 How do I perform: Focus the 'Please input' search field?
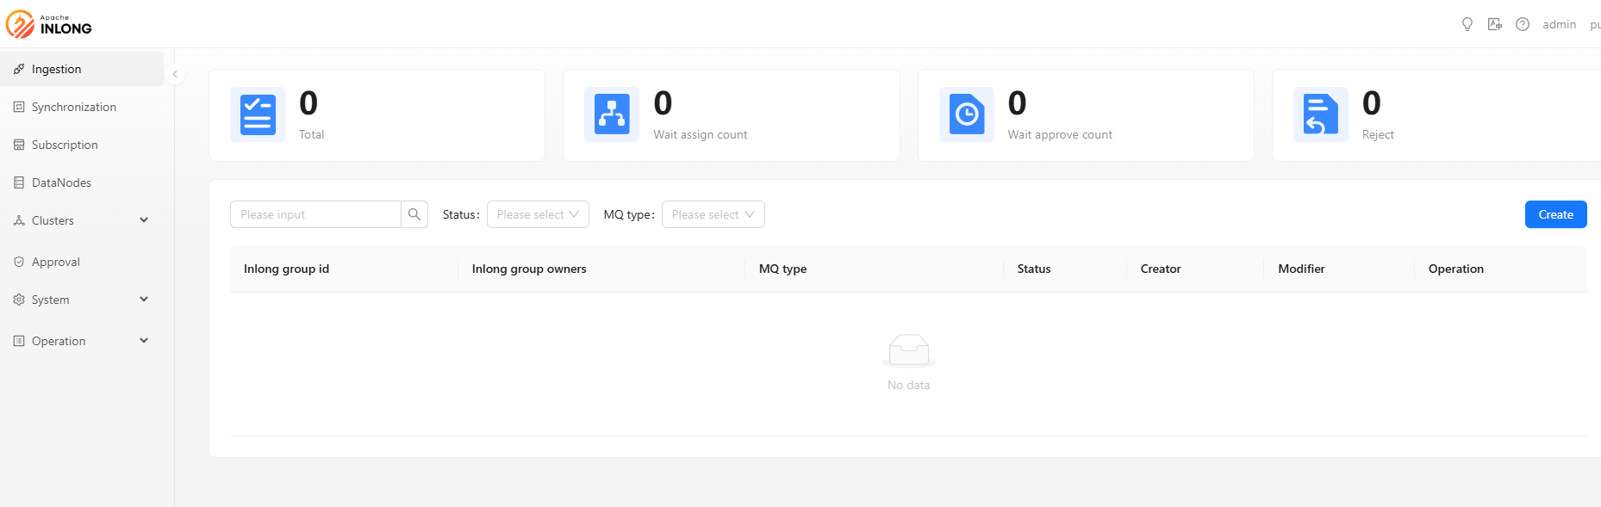pyautogui.click(x=315, y=214)
